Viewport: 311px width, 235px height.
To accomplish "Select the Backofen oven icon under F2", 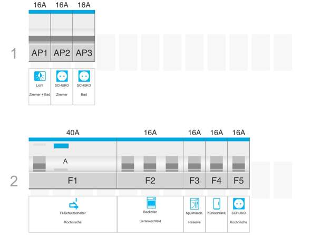I will (151, 203).
